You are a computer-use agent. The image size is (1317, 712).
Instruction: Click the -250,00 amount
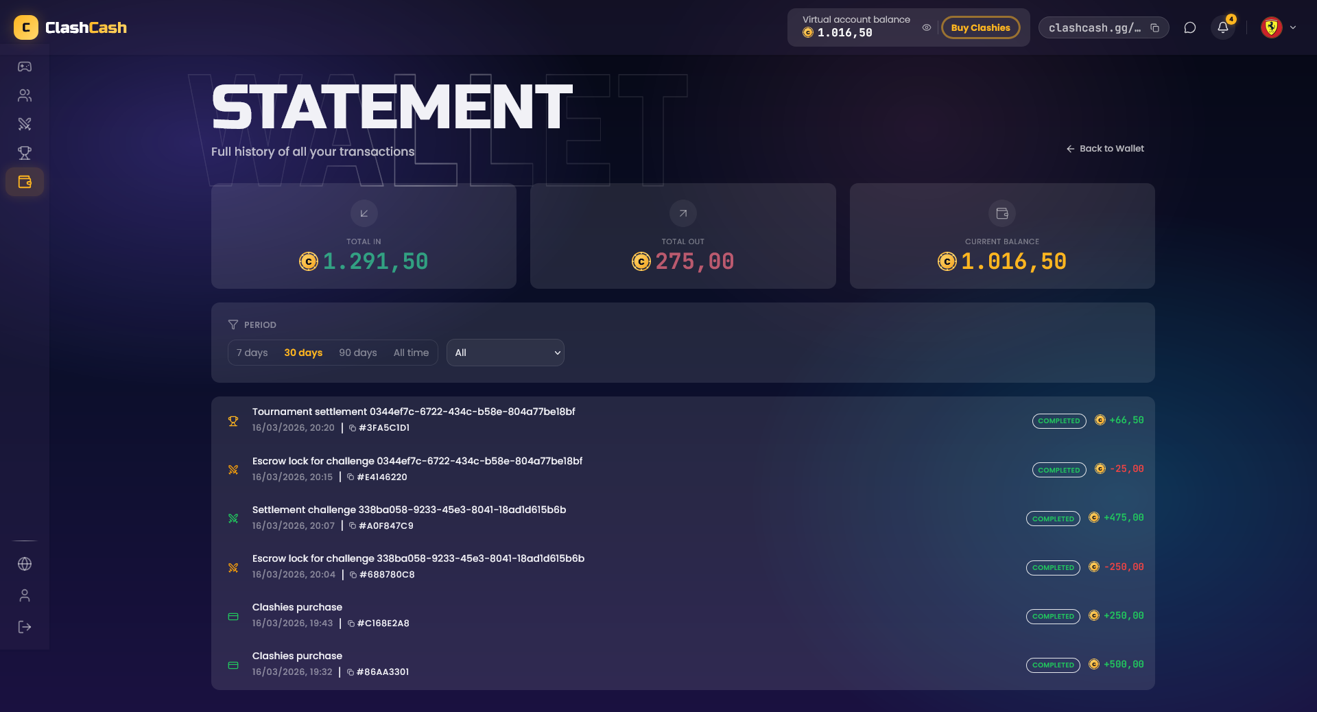1124,567
